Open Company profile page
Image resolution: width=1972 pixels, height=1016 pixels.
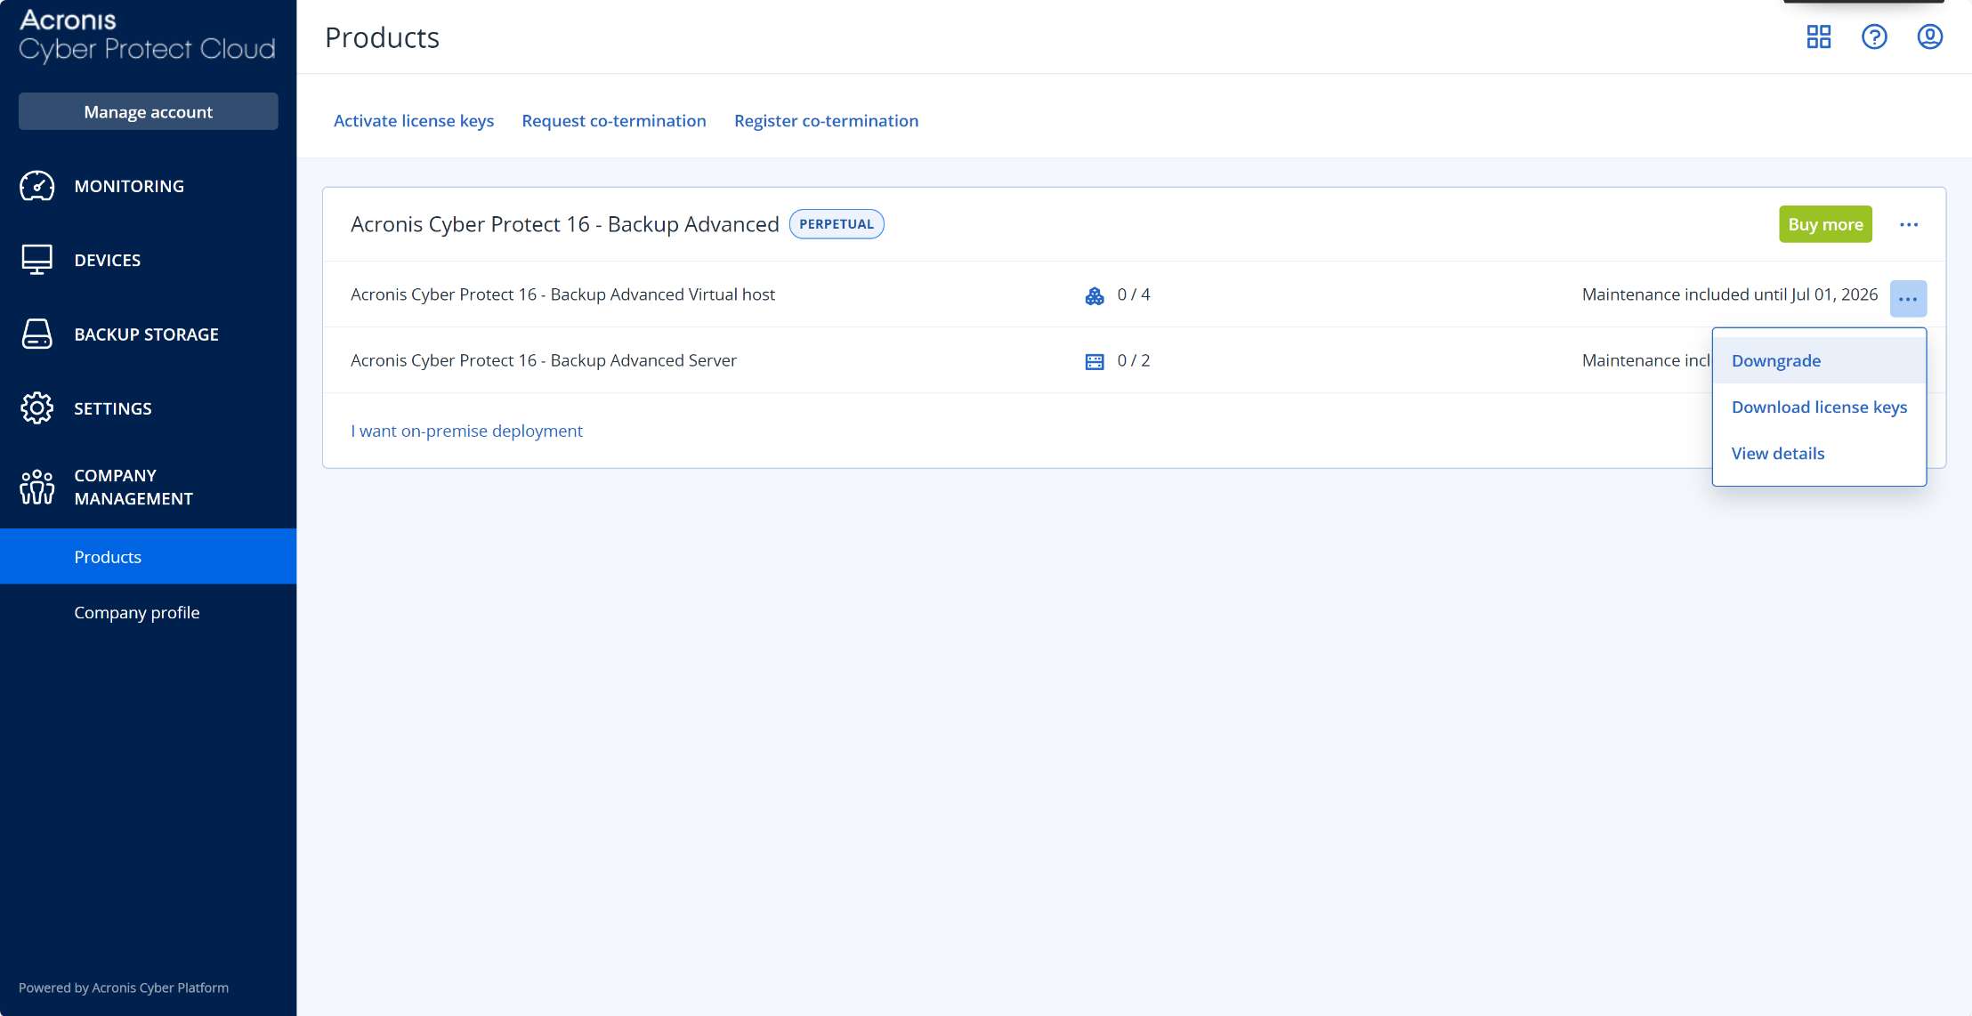pos(137,612)
